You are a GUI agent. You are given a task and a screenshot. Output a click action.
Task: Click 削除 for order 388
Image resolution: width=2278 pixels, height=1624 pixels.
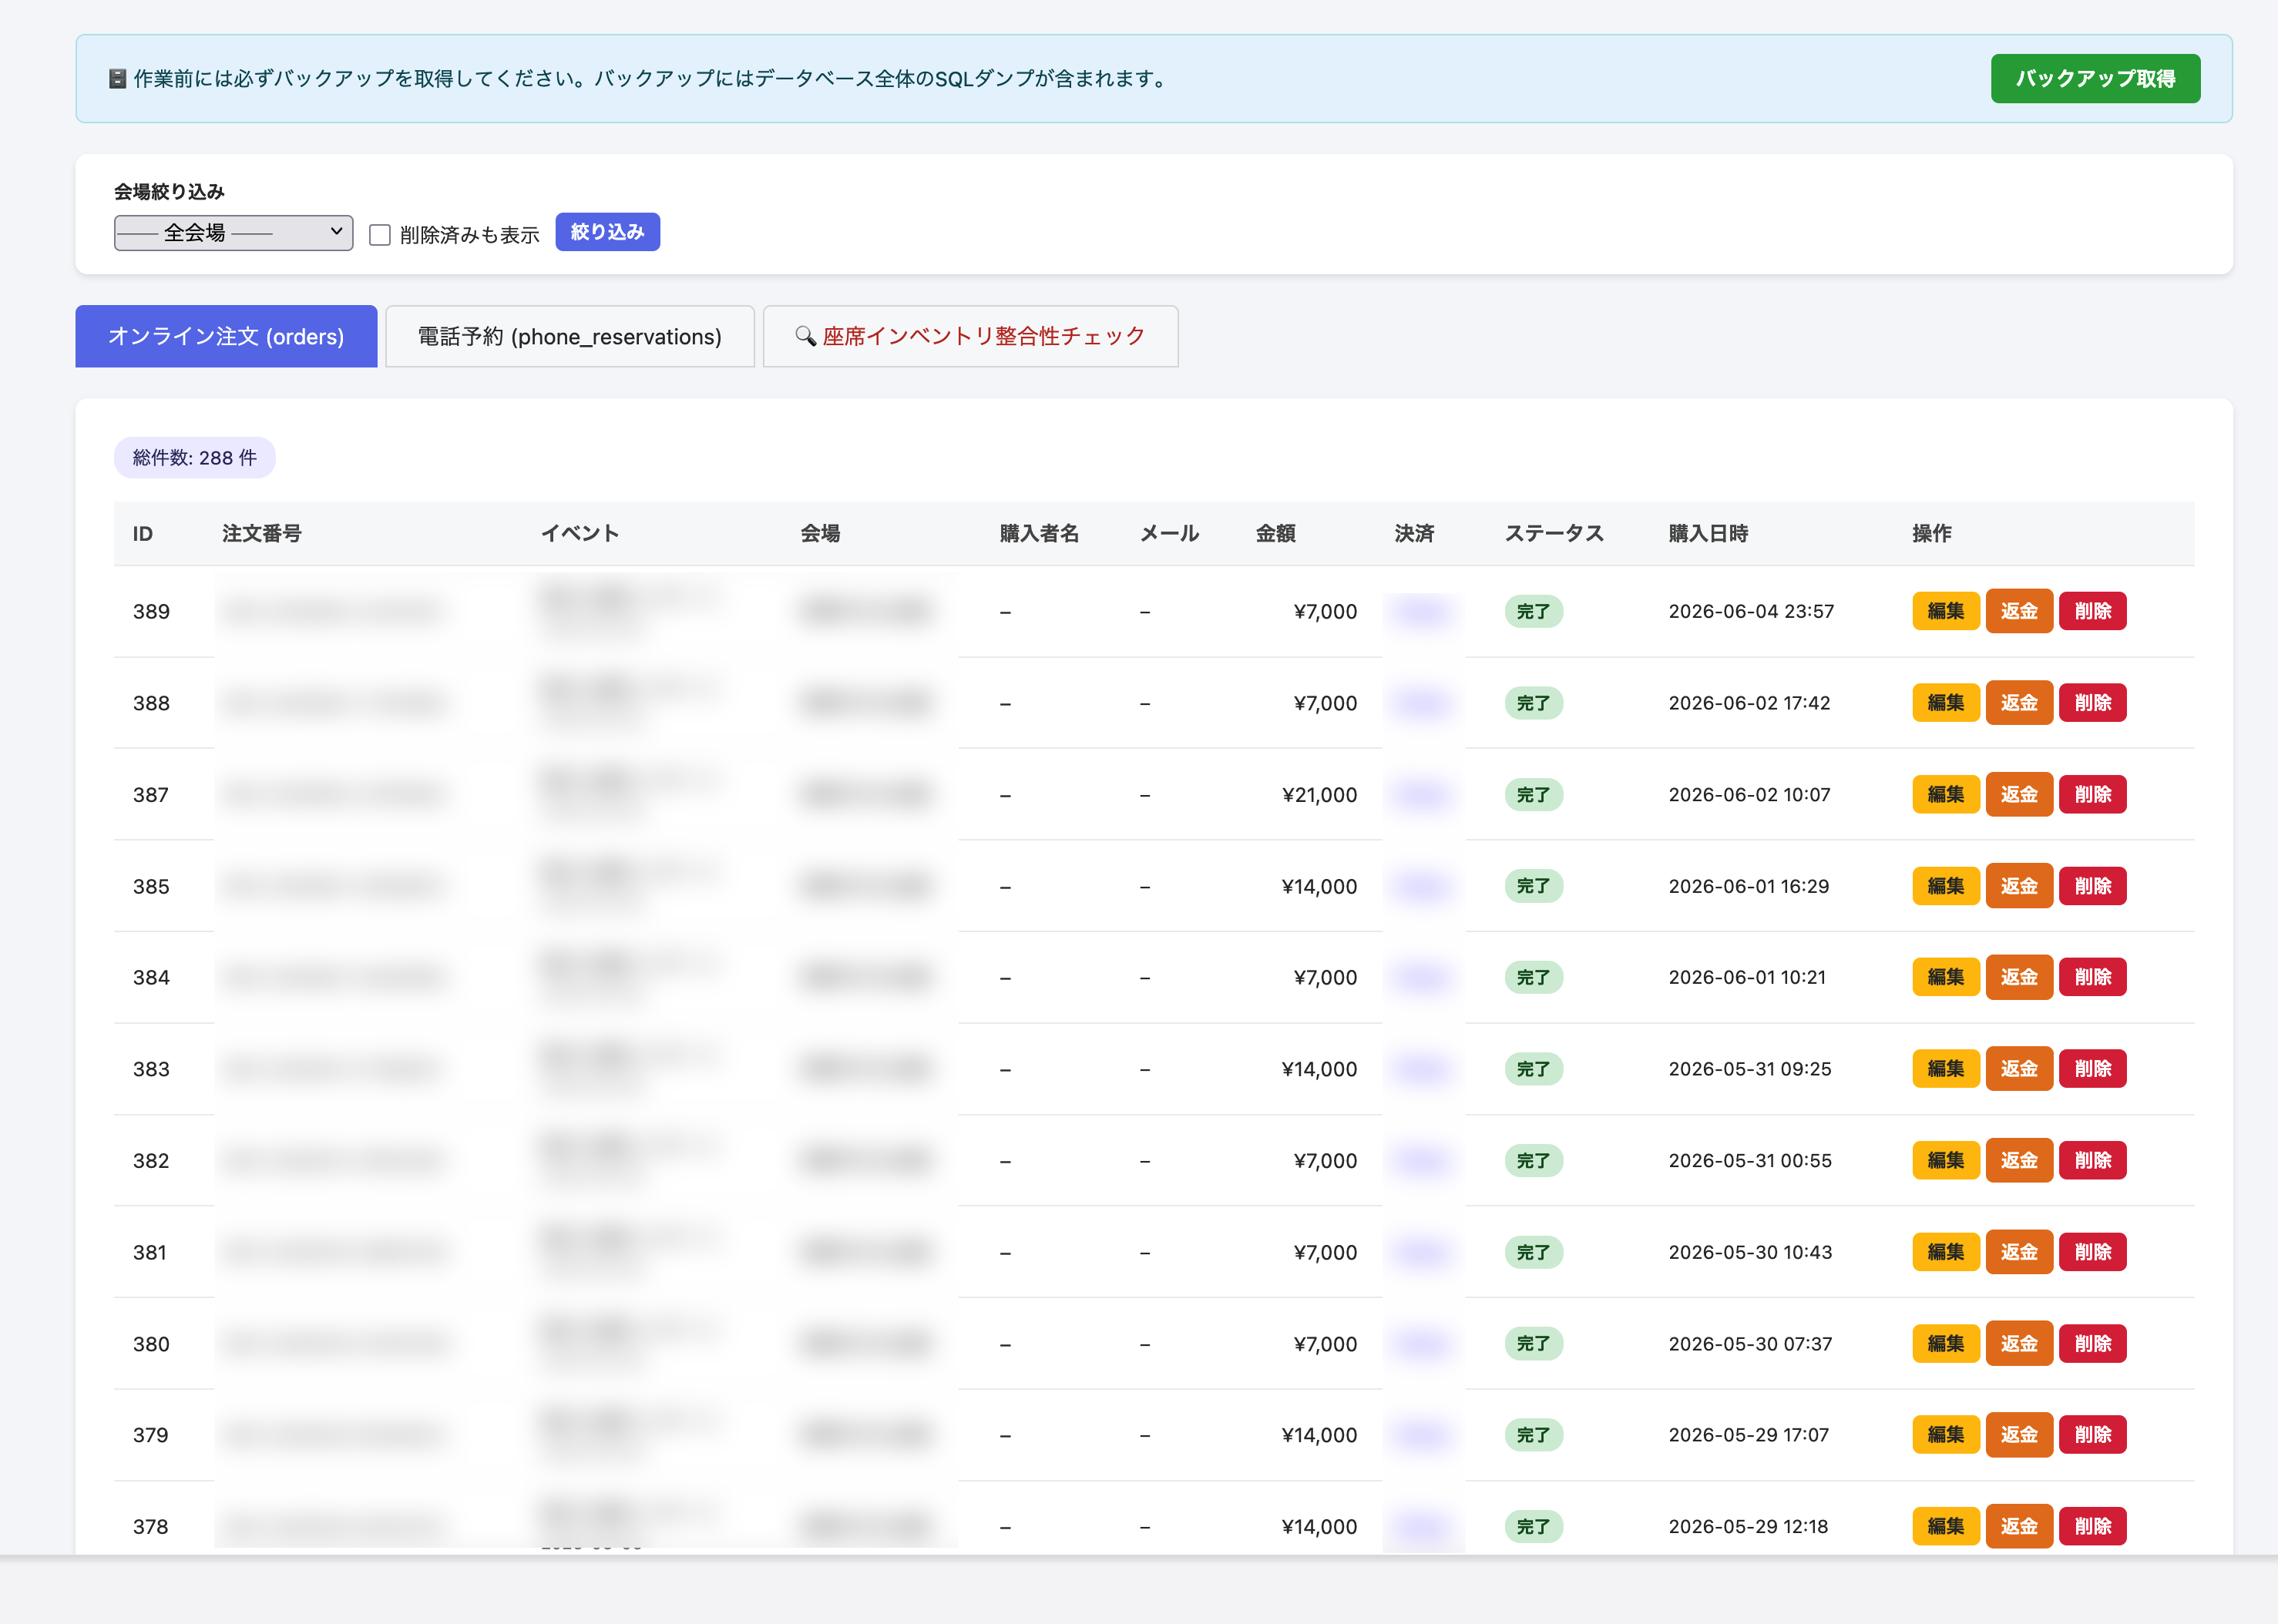click(2093, 703)
